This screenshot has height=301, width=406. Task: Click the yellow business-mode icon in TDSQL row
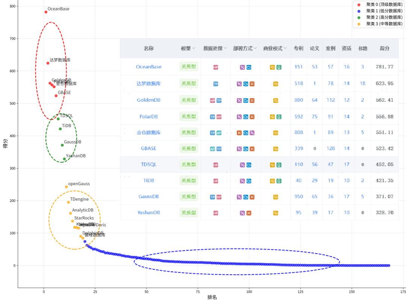click(x=273, y=165)
